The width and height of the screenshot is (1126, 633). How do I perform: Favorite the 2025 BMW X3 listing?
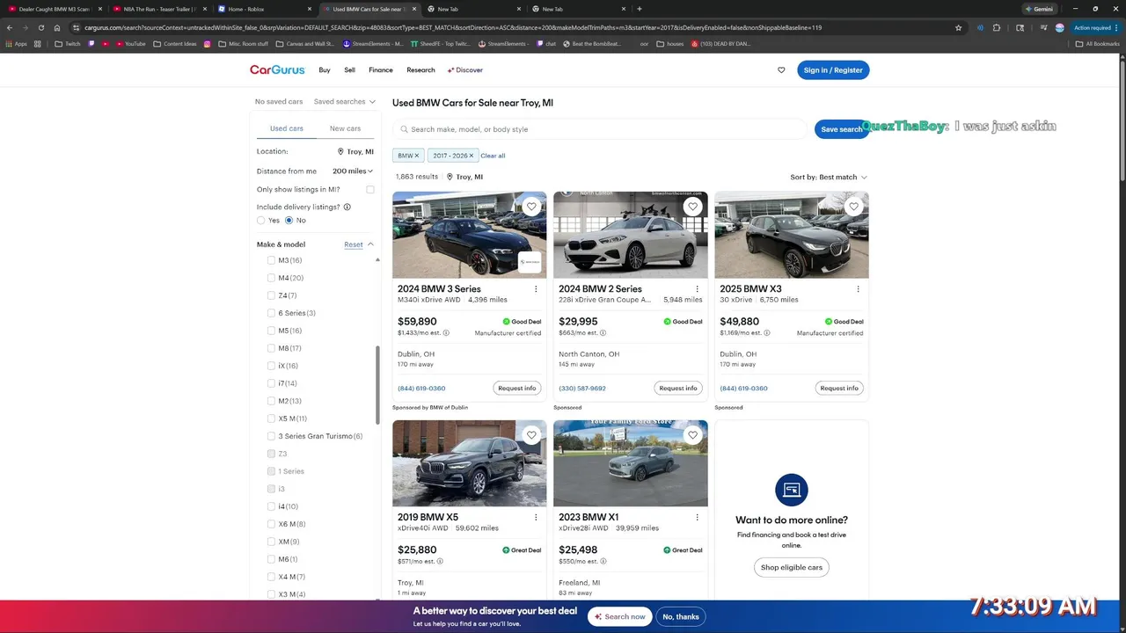[853, 207]
